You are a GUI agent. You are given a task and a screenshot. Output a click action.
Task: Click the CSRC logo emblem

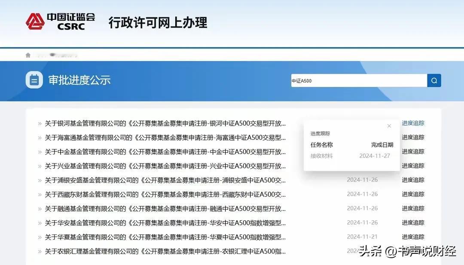click(x=35, y=22)
